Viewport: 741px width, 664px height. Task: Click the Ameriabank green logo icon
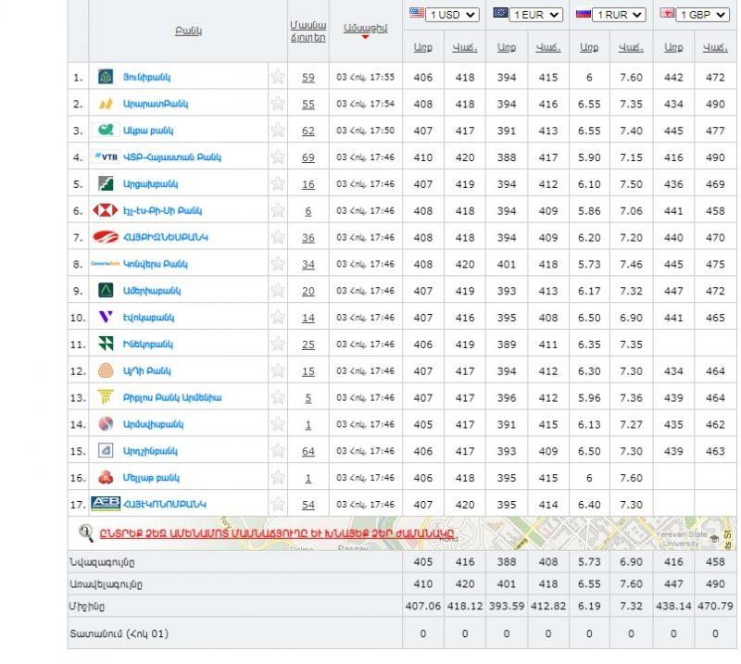coord(106,291)
